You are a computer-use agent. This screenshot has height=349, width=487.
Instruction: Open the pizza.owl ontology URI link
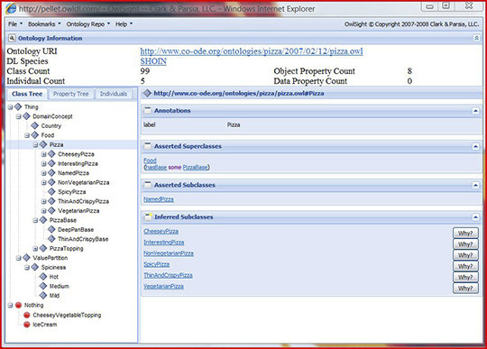(252, 51)
